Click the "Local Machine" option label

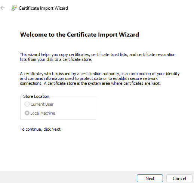click(43, 113)
